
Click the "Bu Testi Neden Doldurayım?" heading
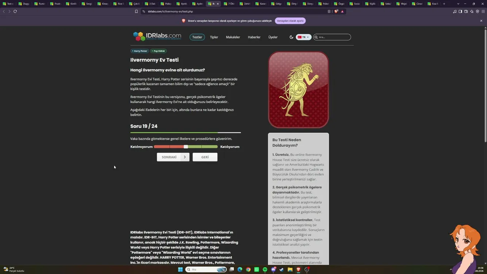(286, 142)
